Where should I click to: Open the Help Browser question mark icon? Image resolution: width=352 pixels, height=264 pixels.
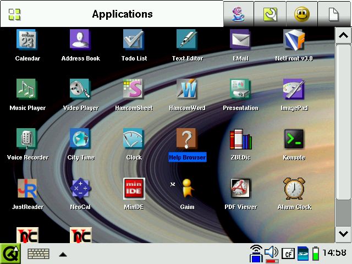[187, 139]
